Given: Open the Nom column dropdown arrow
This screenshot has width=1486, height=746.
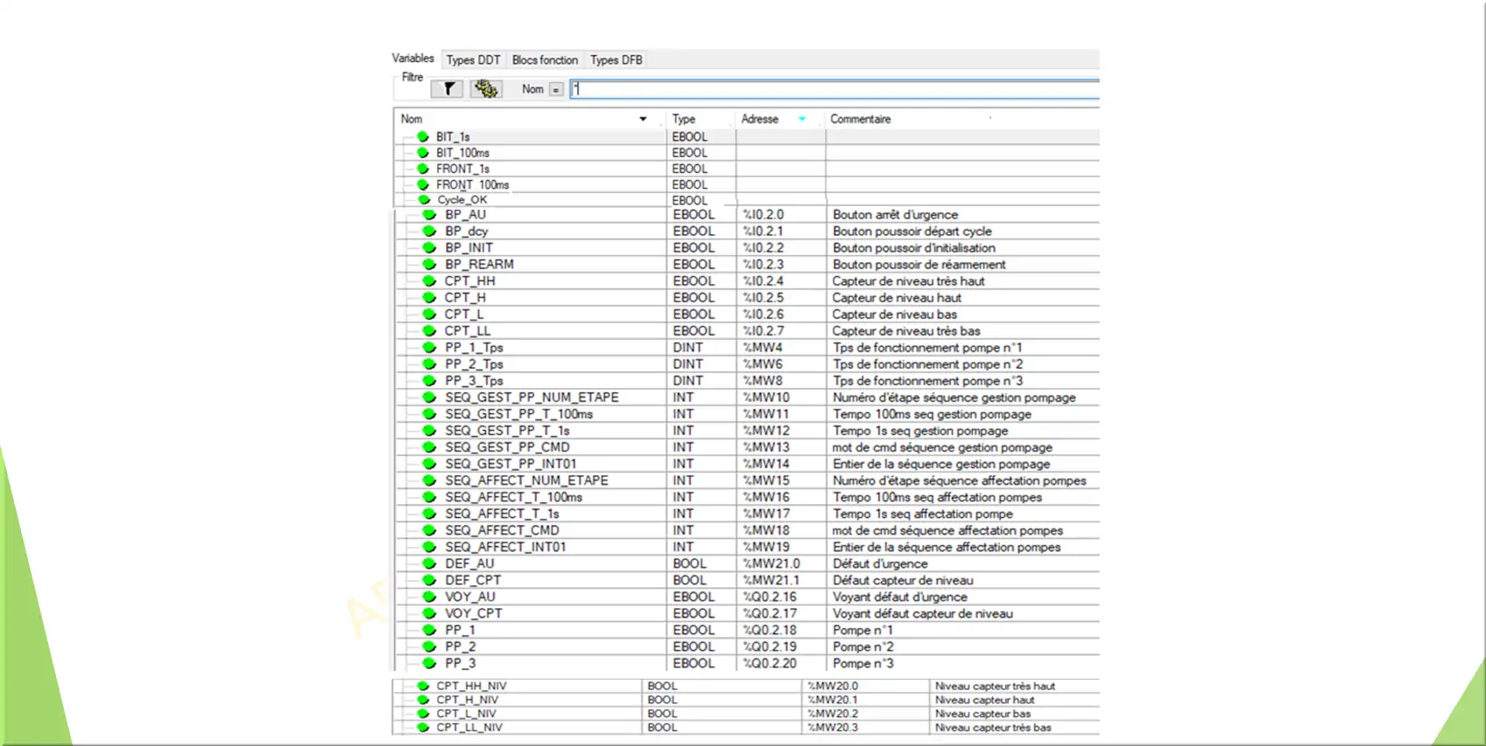Looking at the screenshot, I should tap(642, 119).
